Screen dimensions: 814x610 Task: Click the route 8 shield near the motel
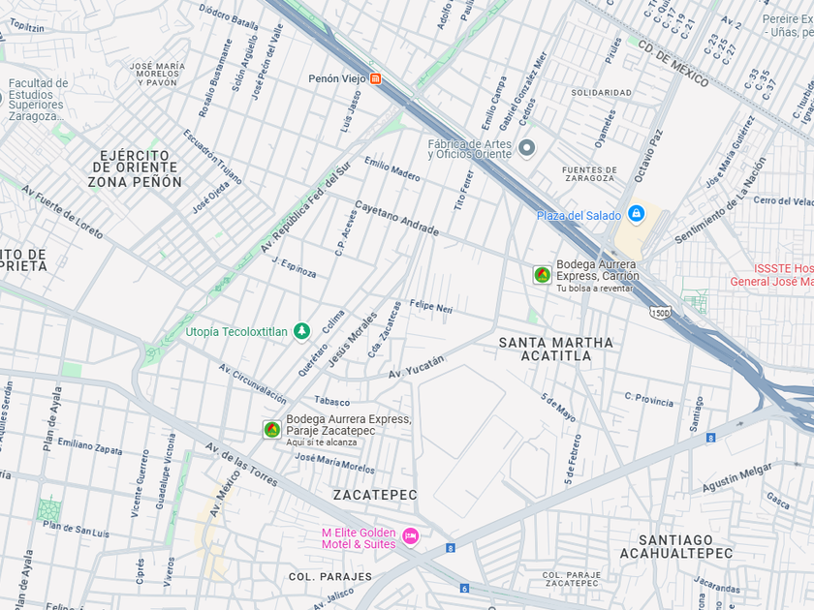pyautogui.click(x=451, y=548)
